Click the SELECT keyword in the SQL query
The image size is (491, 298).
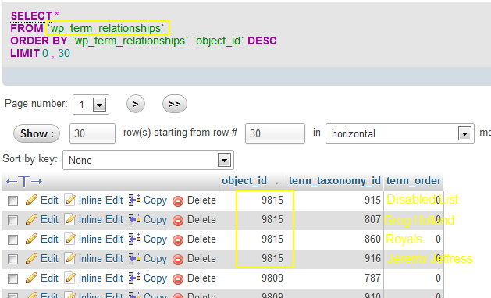point(31,16)
